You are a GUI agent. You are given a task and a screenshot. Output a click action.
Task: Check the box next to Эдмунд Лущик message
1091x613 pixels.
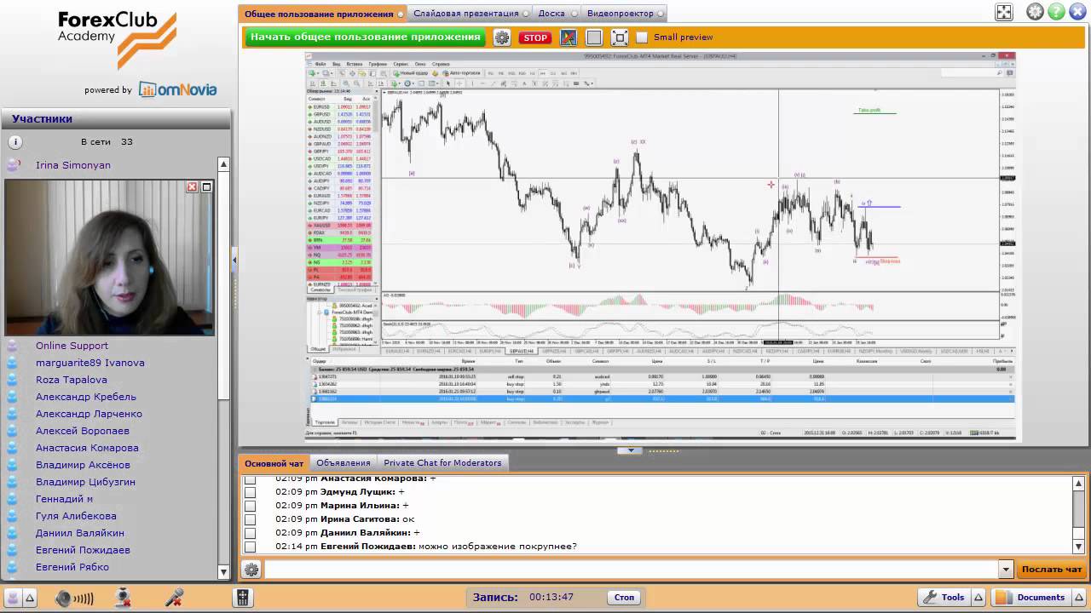pos(250,492)
